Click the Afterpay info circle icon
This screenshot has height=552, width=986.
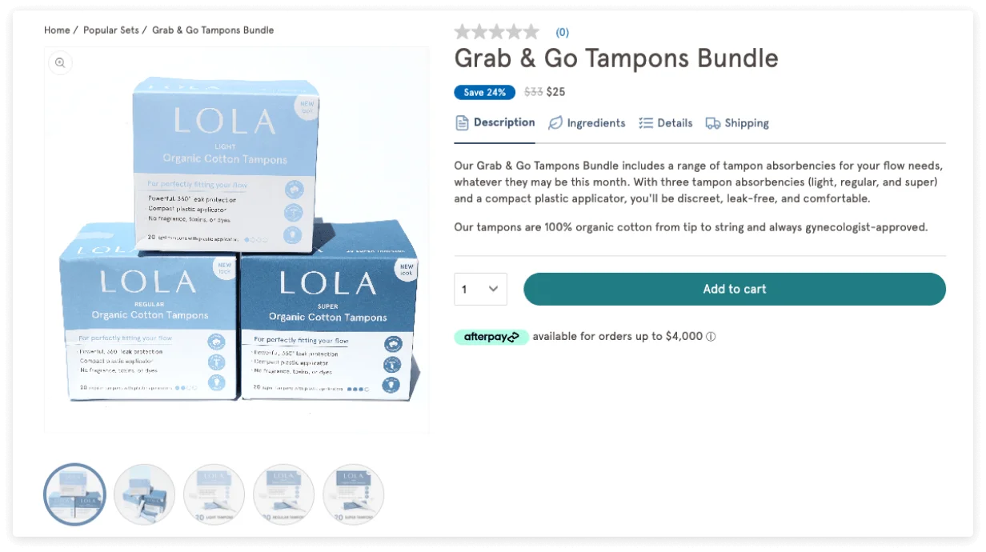pyautogui.click(x=711, y=337)
